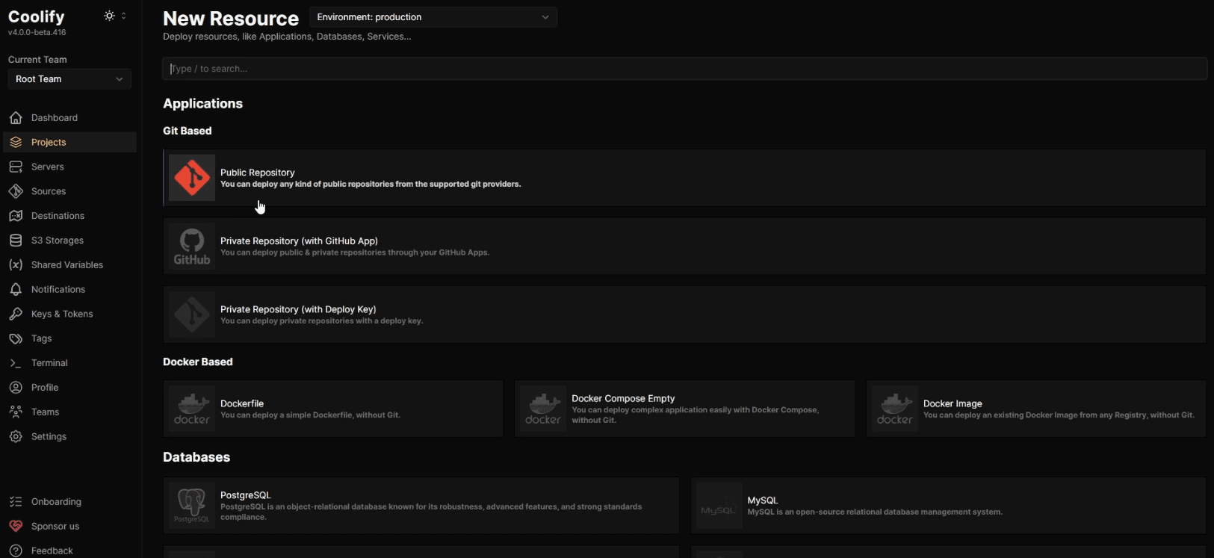Open Settings from sidebar

(x=69, y=437)
